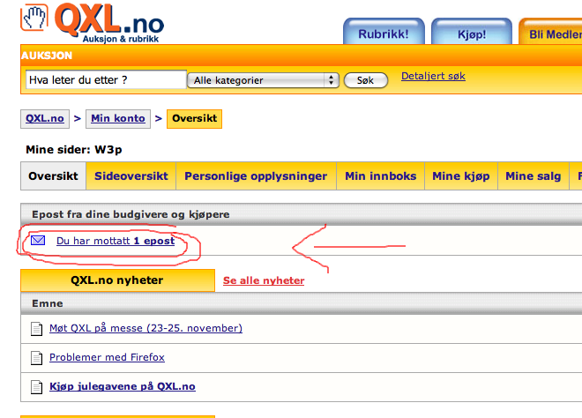Click the 'QXL.no nyheter' heading
This screenshot has width=582, height=418.
(117, 280)
